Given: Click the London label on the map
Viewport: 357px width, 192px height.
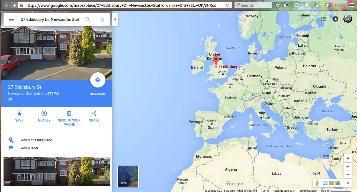Looking at the screenshot, I should tap(223, 72).
